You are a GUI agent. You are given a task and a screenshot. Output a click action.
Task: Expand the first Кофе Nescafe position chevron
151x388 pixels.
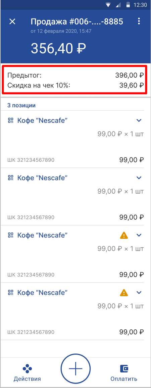pos(139,120)
